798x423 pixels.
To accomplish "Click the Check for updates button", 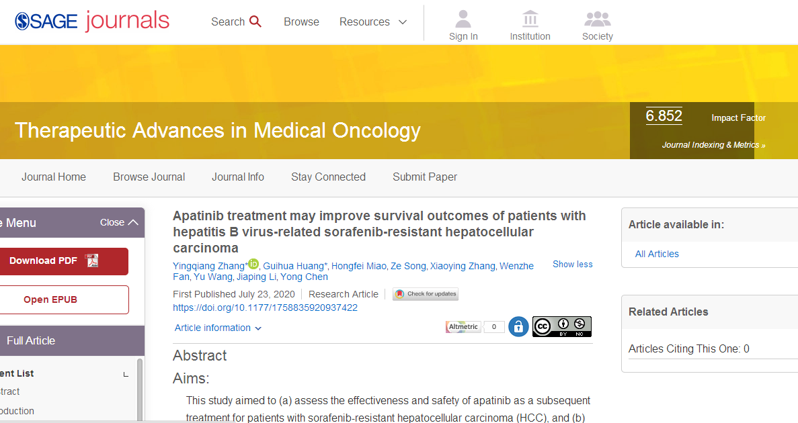I will pyautogui.click(x=426, y=294).
